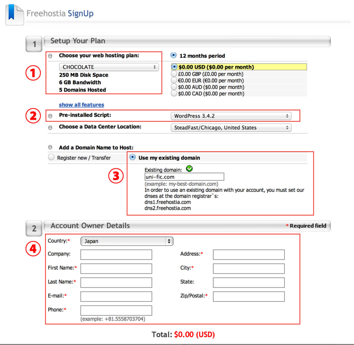Click the bullet icon beside Choose your web hosting plan
Viewport: 354px width, 345px height.
50,55
